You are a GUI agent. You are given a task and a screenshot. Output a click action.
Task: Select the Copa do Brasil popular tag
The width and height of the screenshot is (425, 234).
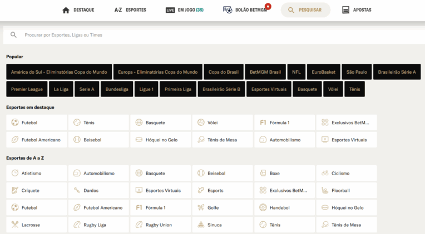[x=223, y=72]
